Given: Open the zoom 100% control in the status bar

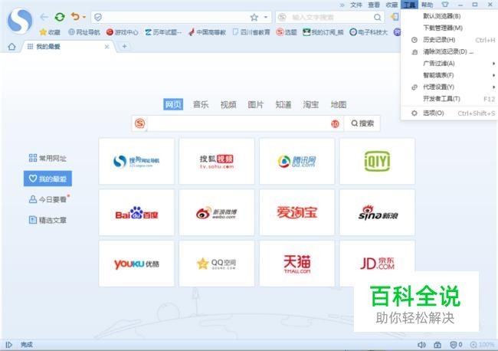Looking at the screenshot, I should point(482,345).
